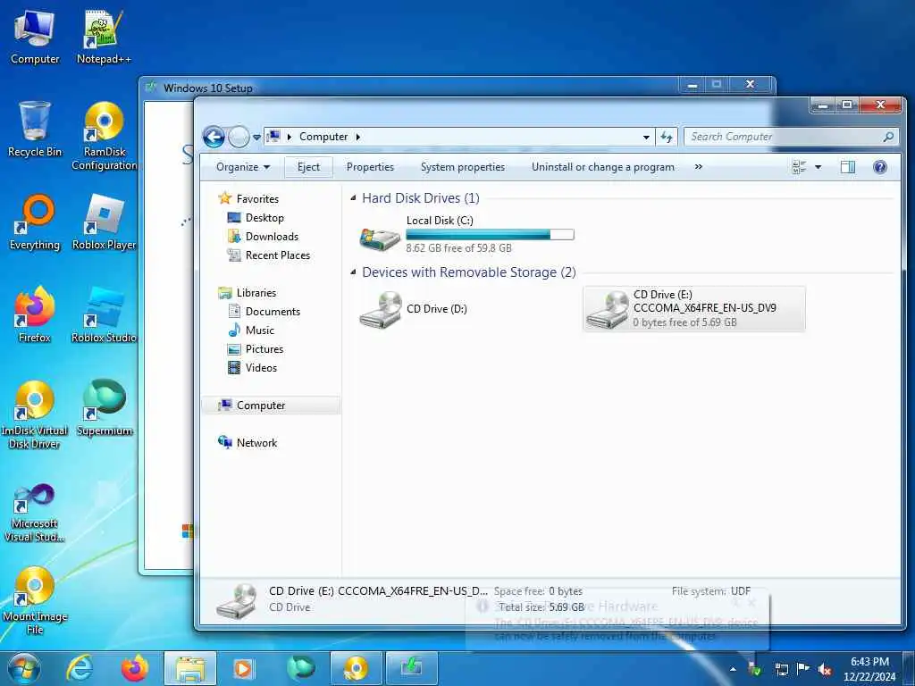This screenshot has width=915, height=686.
Task: Open recent pages dropdown arrow
Action: [x=256, y=138]
